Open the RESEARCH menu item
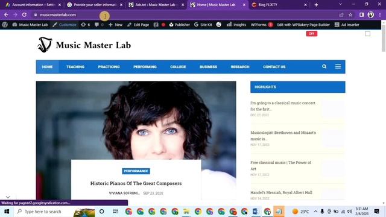Image resolution: width=386 pixels, height=217 pixels. click(240, 67)
